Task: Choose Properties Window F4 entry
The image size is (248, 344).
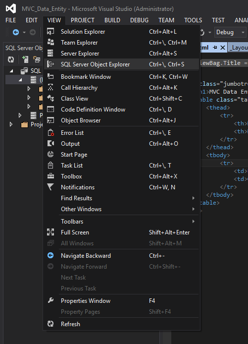Action: [122, 300]
